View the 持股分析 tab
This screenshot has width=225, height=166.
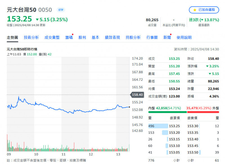coord(133,38)
